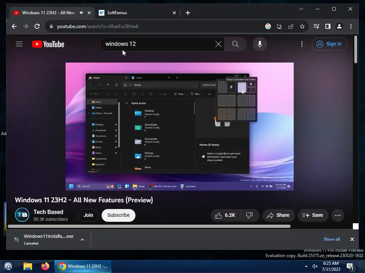Open File Explorer from taskbar

click(28, 266)
